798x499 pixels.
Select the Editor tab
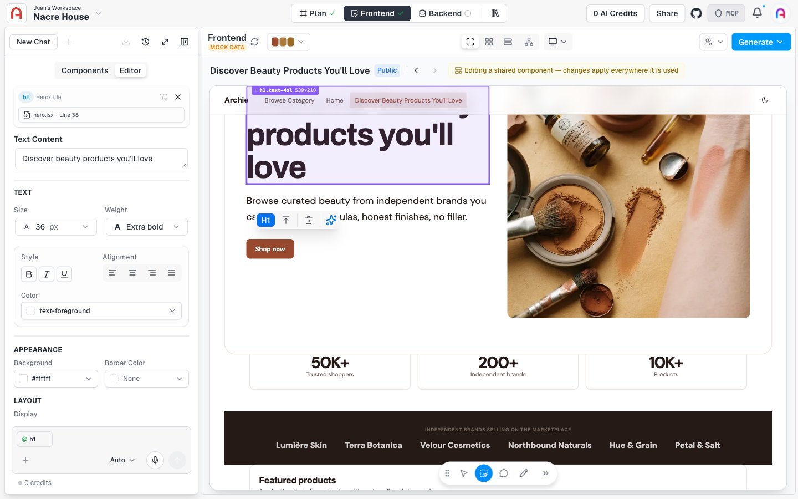point(130,70)
